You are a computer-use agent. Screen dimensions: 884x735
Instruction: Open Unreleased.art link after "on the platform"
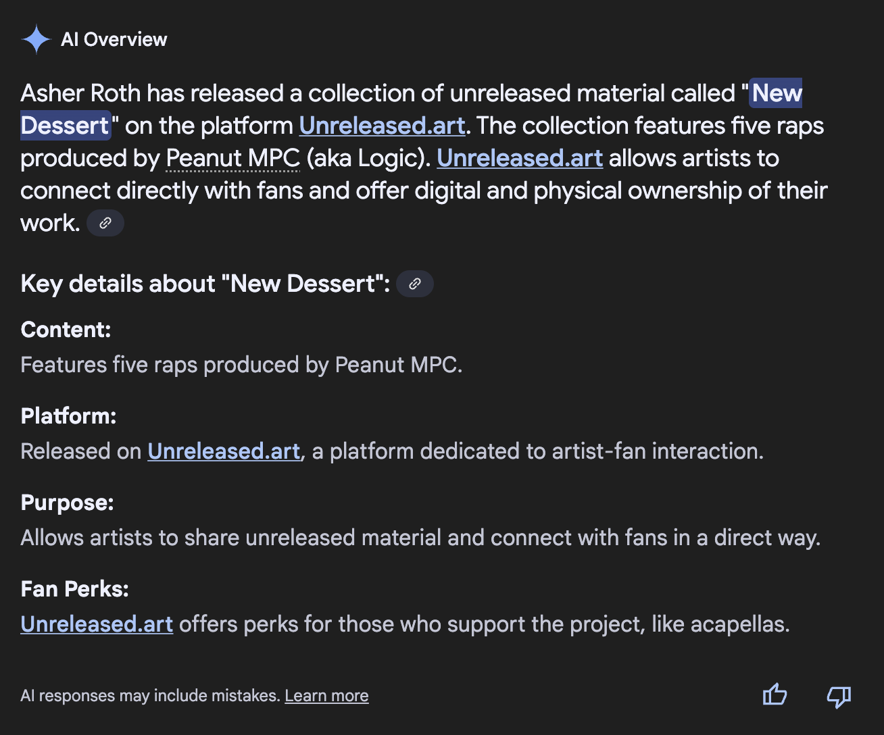coord(382,126)
